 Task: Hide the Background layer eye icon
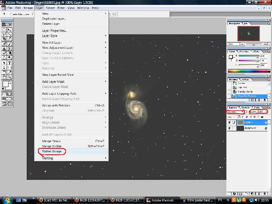click(x=229, y=128)
